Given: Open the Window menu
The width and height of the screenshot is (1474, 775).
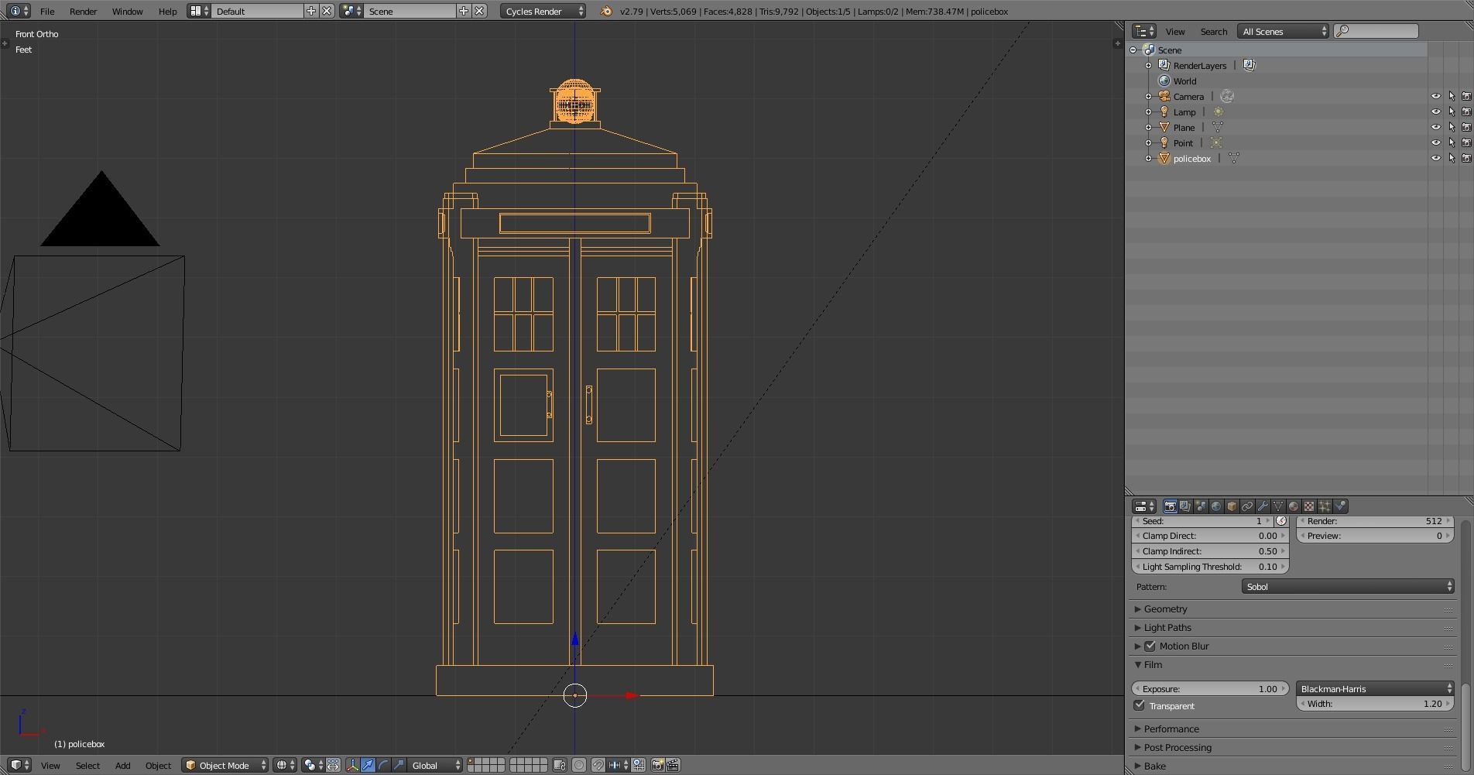Looking at the screenshot, I should click(127, 11).
